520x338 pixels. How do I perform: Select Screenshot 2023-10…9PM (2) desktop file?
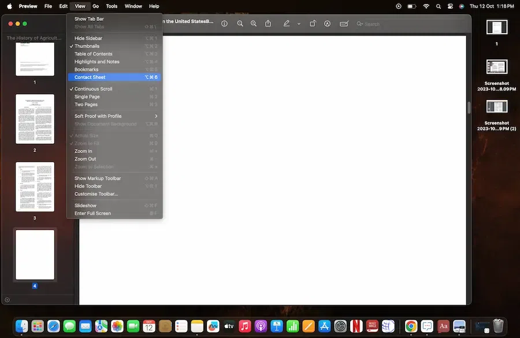[497, 107]
